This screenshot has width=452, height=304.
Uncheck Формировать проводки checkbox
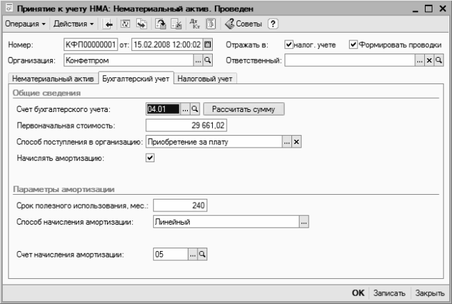pos(353,45)
